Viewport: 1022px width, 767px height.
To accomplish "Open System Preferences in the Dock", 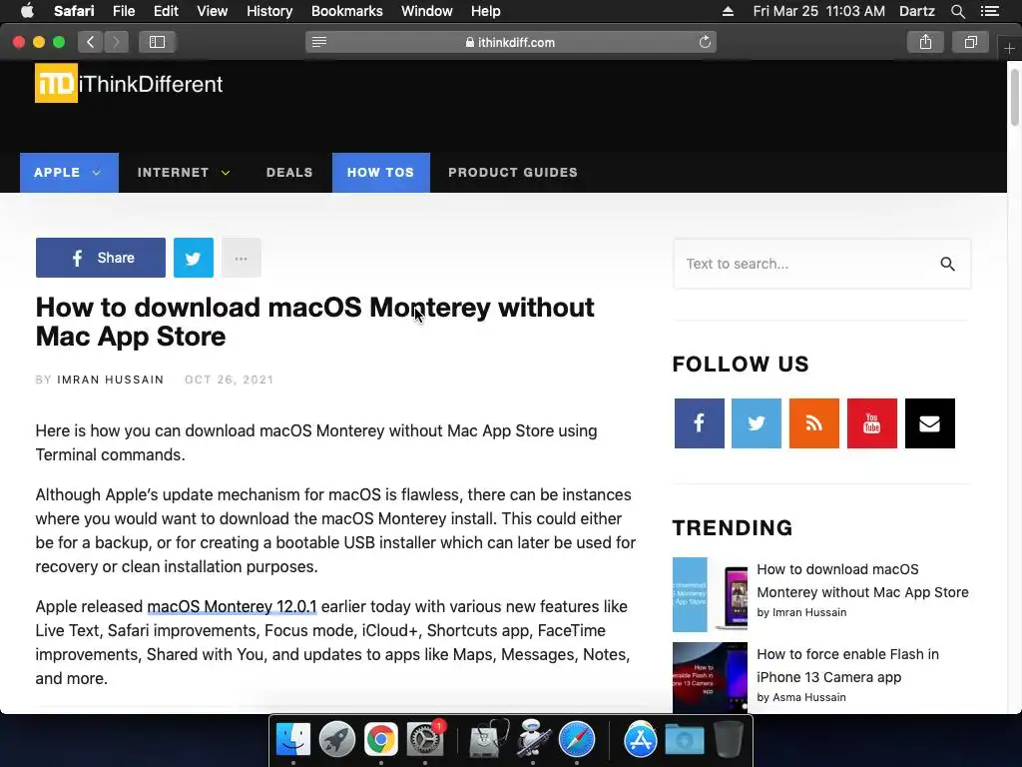I will (425, 740).
